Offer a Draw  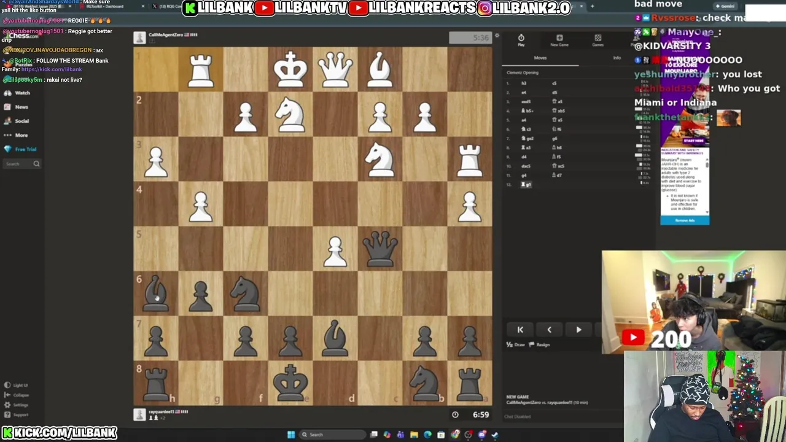click(516, 345)
